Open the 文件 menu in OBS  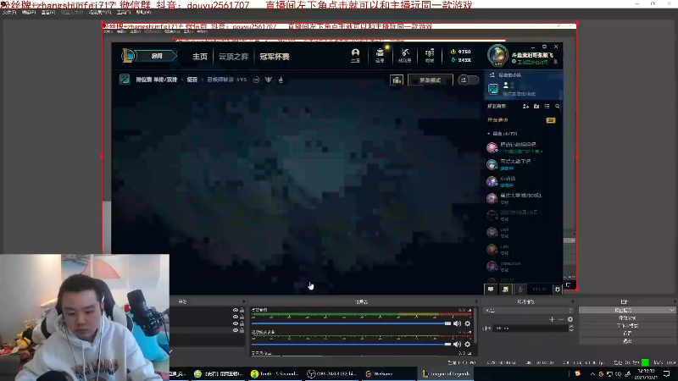(9, 13)
